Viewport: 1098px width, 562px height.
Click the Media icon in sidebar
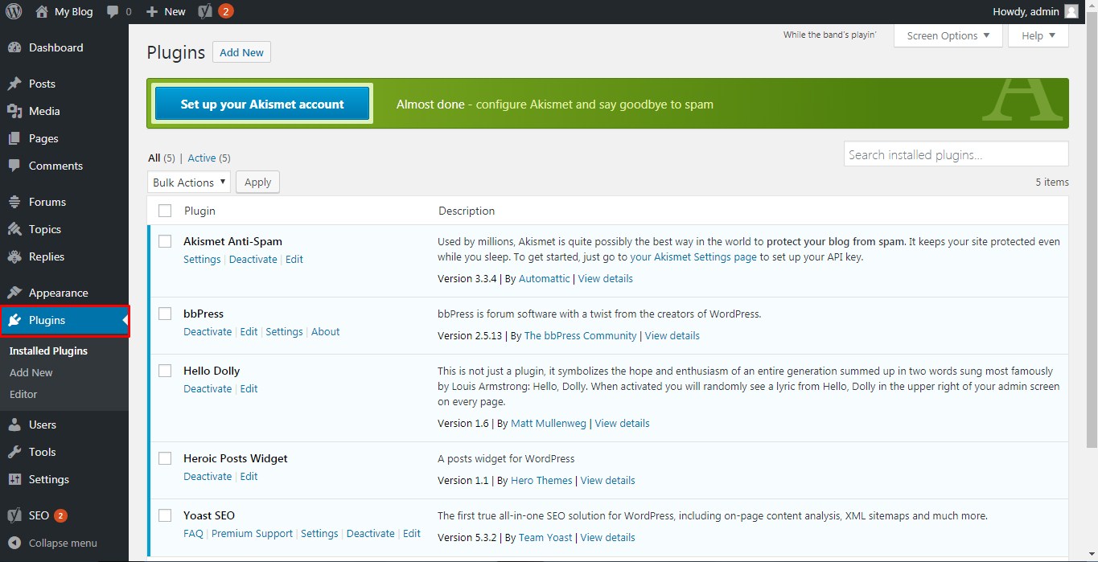(14, 111)
